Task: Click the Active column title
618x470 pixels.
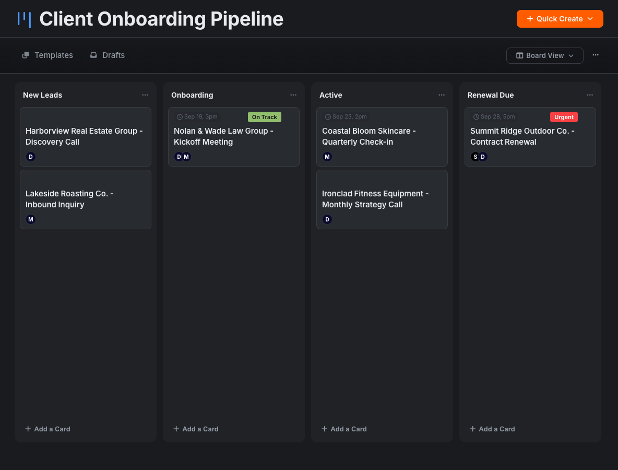Action: click(331, 95)
